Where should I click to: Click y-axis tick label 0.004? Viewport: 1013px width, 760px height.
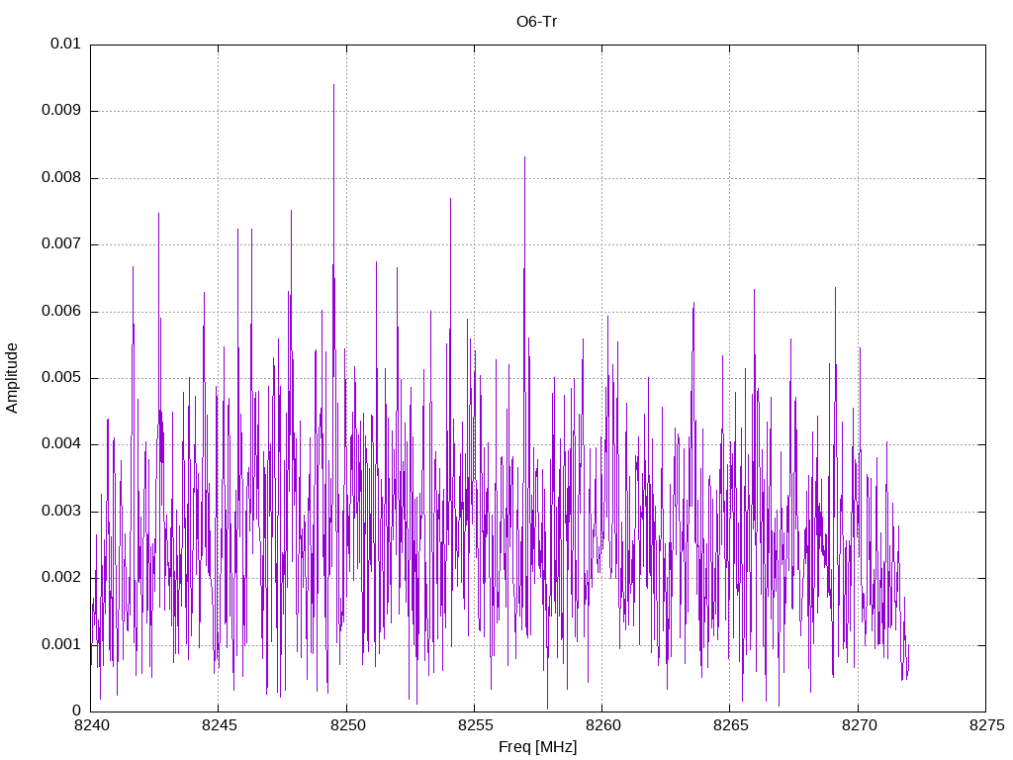coord(61,444)
